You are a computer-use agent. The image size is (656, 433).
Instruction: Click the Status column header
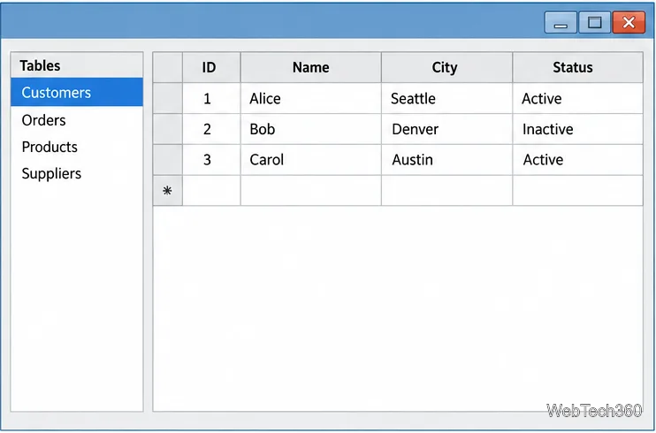578,67
